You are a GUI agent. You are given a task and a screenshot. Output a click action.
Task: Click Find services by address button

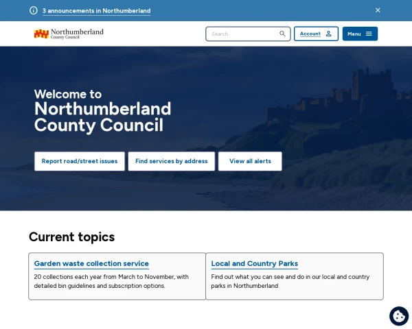[171, 161]
